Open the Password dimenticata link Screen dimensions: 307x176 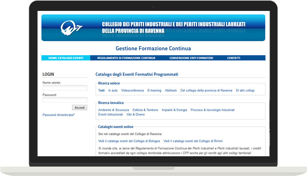pos(59,115)
